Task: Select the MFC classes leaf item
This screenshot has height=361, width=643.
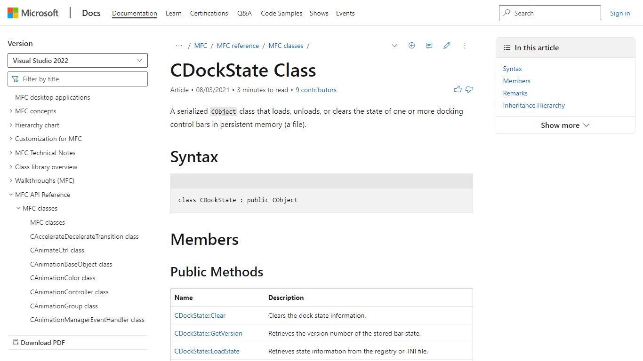Action: click(x=48, y=222)
